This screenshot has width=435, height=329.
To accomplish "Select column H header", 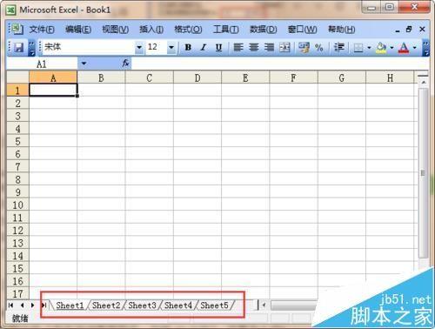I will 390,77.
